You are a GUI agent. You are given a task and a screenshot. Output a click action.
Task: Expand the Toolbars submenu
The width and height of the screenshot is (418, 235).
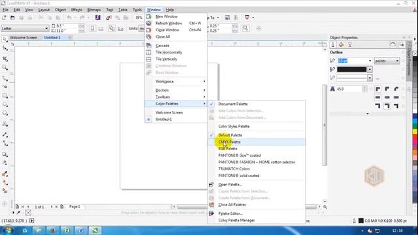176,97
